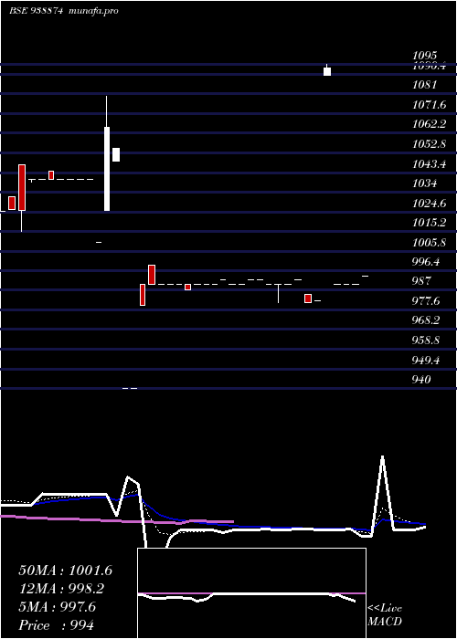Click the red candle near 977.6 on right
Image resolution: width=457 pixels, height=639 pixels.
pyautogui.click(x=308, y=299)
